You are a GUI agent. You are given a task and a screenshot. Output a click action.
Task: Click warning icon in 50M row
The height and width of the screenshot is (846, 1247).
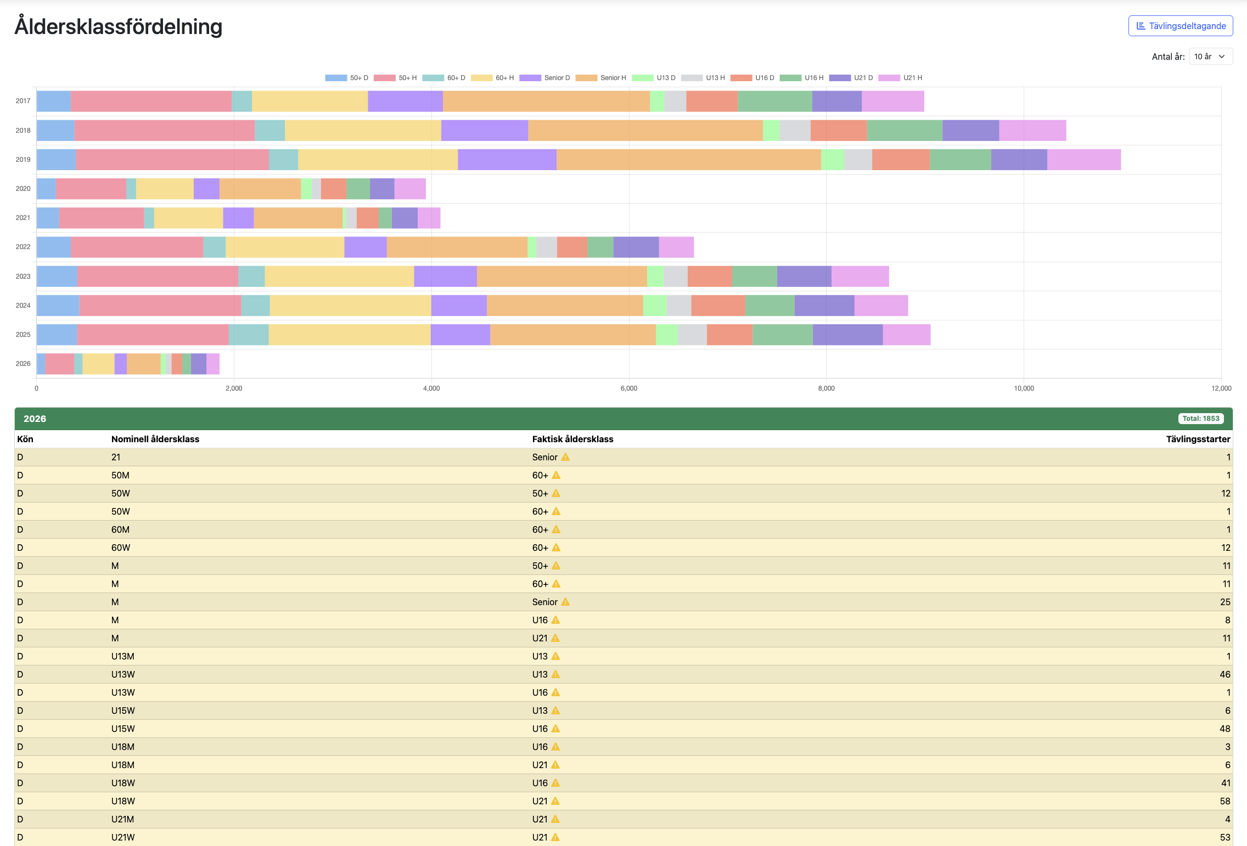coord(556,475)
